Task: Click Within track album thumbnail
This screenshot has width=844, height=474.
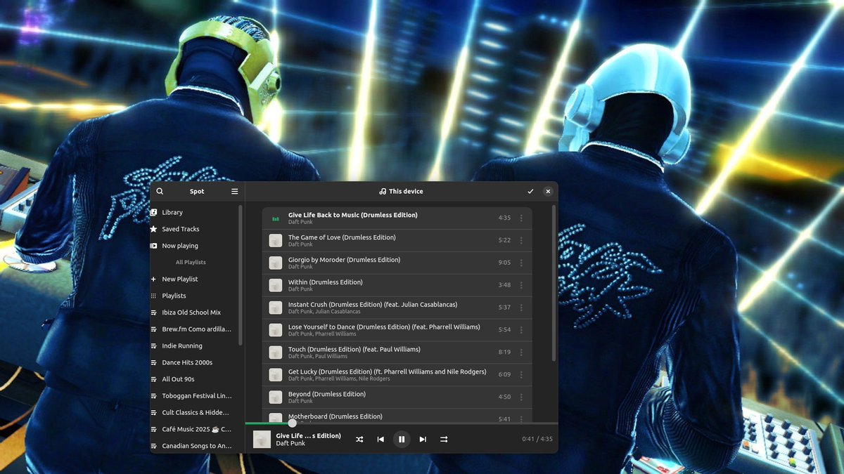Action: 275,285
